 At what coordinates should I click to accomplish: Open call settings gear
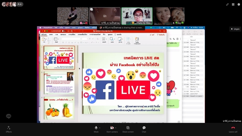pos(239,4)
